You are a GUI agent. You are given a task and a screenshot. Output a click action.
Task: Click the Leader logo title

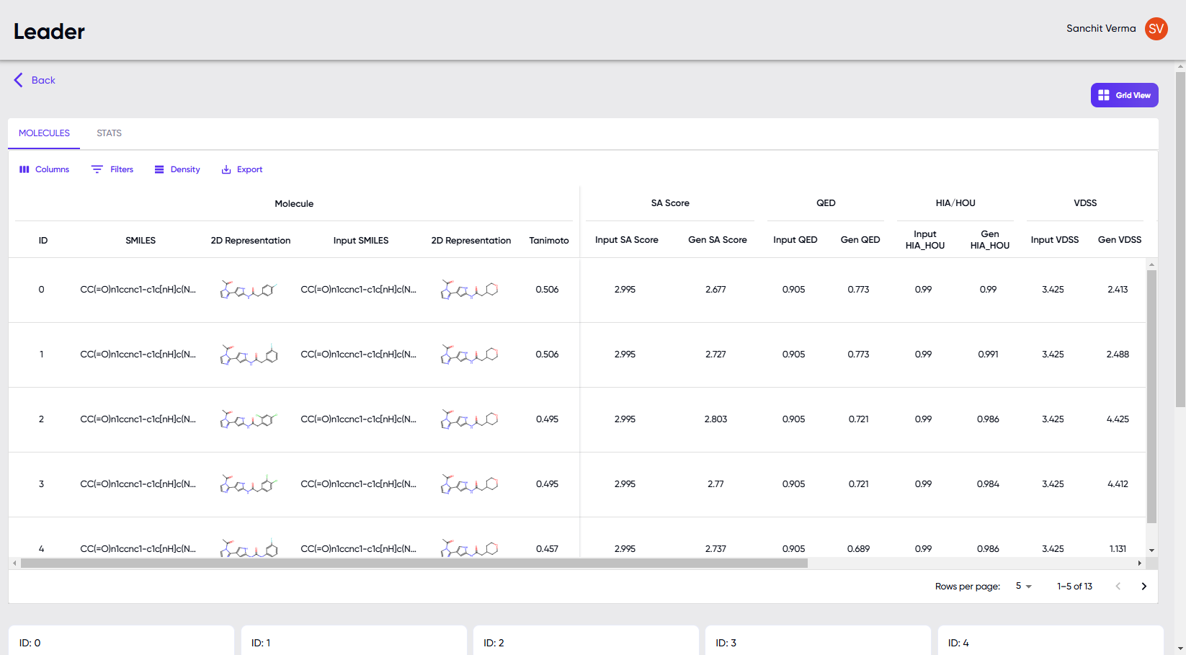[x=49, y=32]
